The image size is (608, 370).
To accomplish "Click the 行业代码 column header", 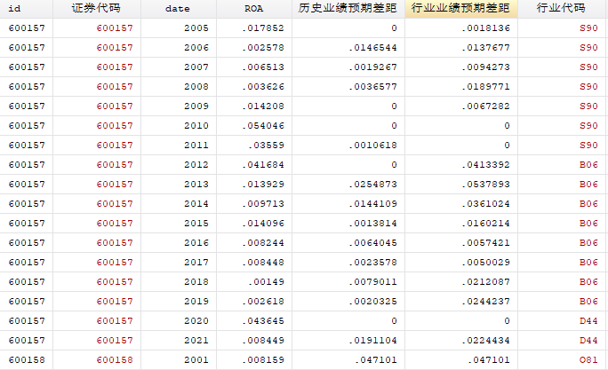I will pos(562,8).
